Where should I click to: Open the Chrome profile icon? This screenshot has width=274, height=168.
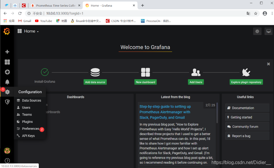pyautogui.click(x=265, y=14)
